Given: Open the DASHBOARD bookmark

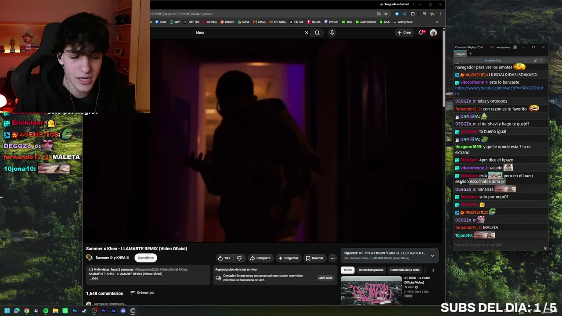Looking at the screenshot, I should tap(366, 22).
